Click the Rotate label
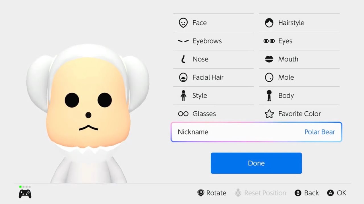Image resolution: width=364 pixels, height=204 pixels. coord(216,193)
